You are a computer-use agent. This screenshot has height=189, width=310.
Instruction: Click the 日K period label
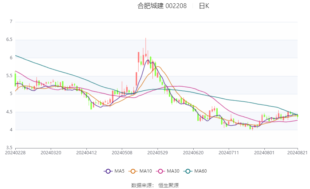pos(204,6)
